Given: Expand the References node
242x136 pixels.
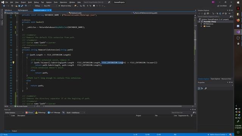Looking at the screenshot, I should click(201, 24).
